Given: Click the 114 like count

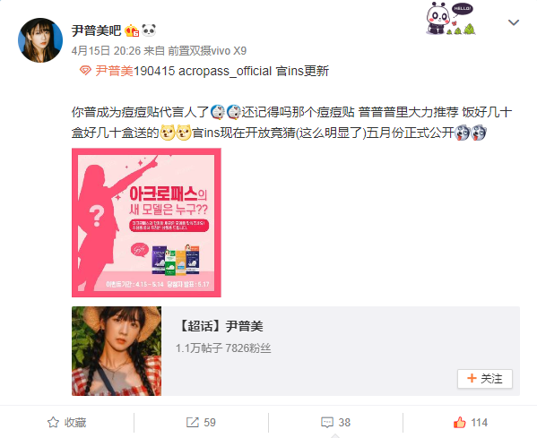Looking at the screenshot, I should pyautogui.click(x=479, y=422).
